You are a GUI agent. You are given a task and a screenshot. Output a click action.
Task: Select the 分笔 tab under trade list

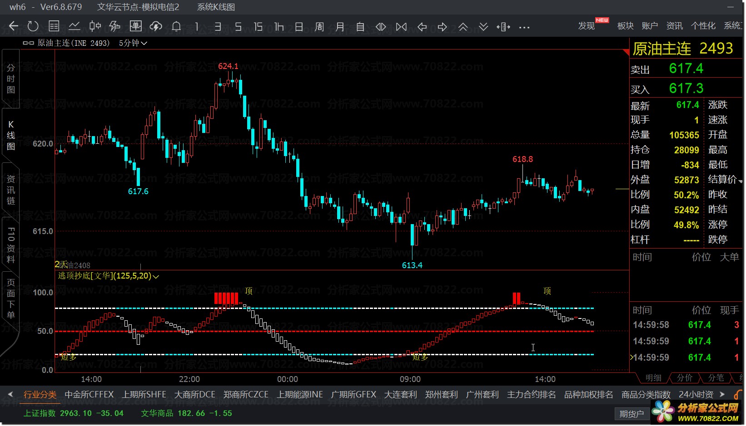(716, 377)
